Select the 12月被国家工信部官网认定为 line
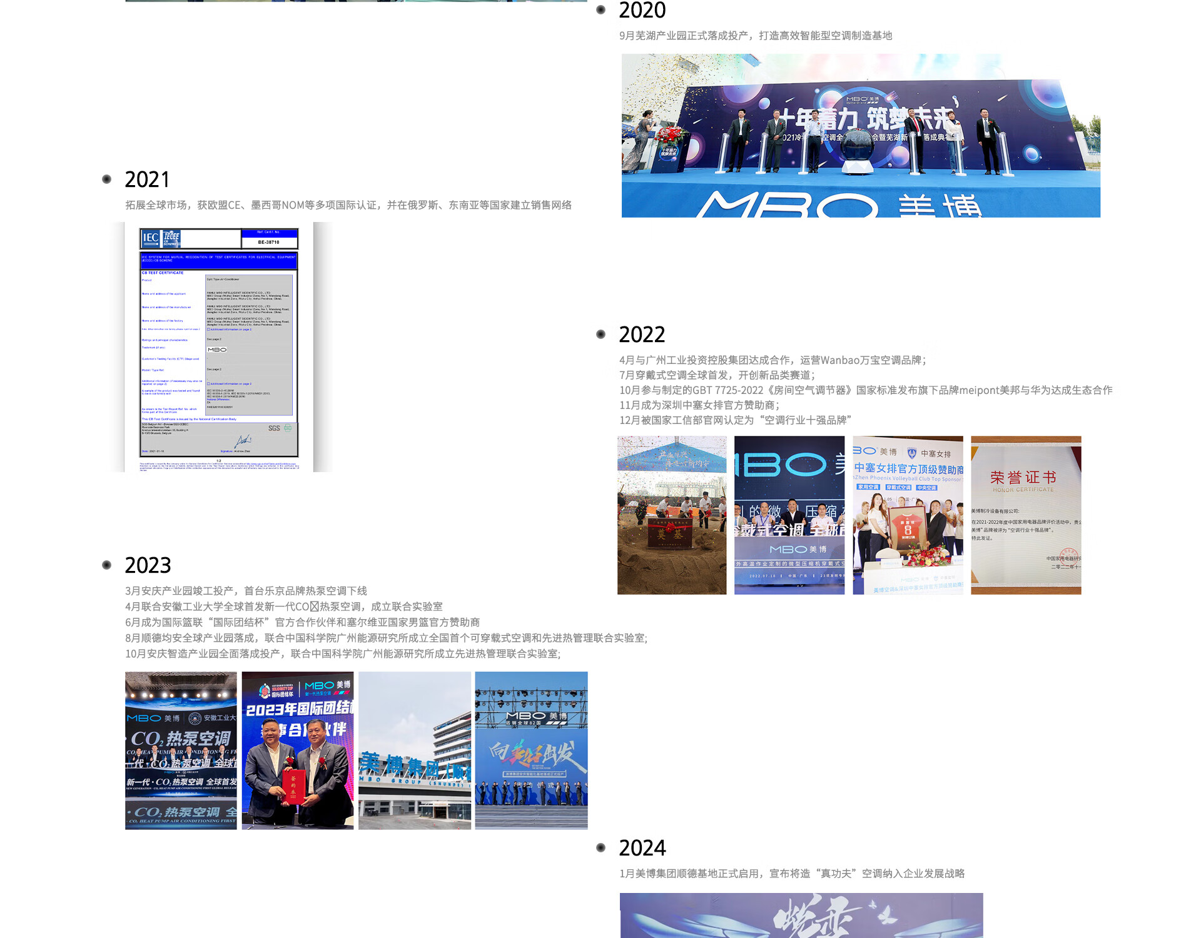Viewport: 1201px width, 938px height. pyautogui.click(x=735, y=420)
